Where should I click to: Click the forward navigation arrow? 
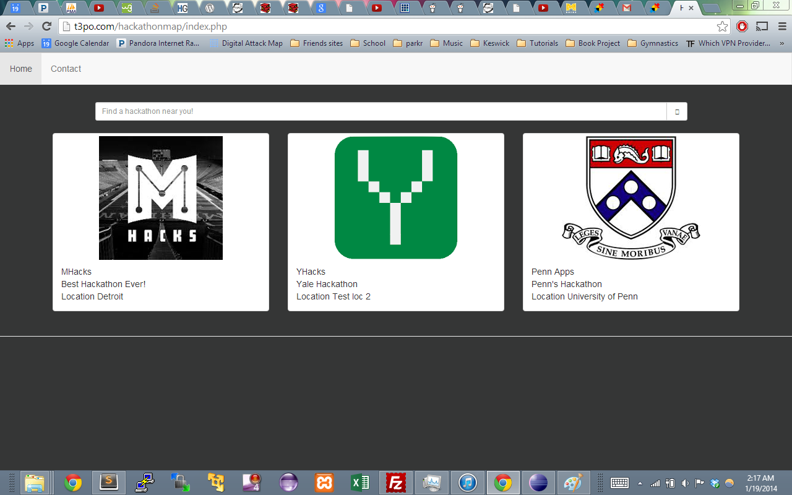[x=28, y=27]
